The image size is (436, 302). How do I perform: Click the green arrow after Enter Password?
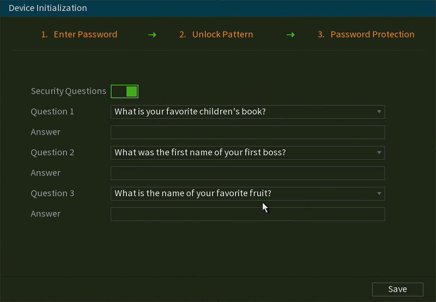[x=152, y=35]
